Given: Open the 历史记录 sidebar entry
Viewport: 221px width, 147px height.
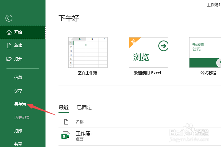Looking at the screenshot, I should coord(22,117).
